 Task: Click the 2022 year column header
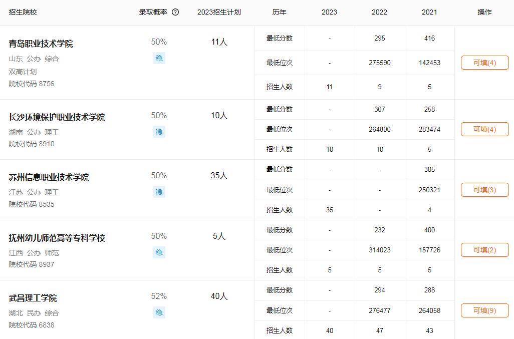click(379, 12)
